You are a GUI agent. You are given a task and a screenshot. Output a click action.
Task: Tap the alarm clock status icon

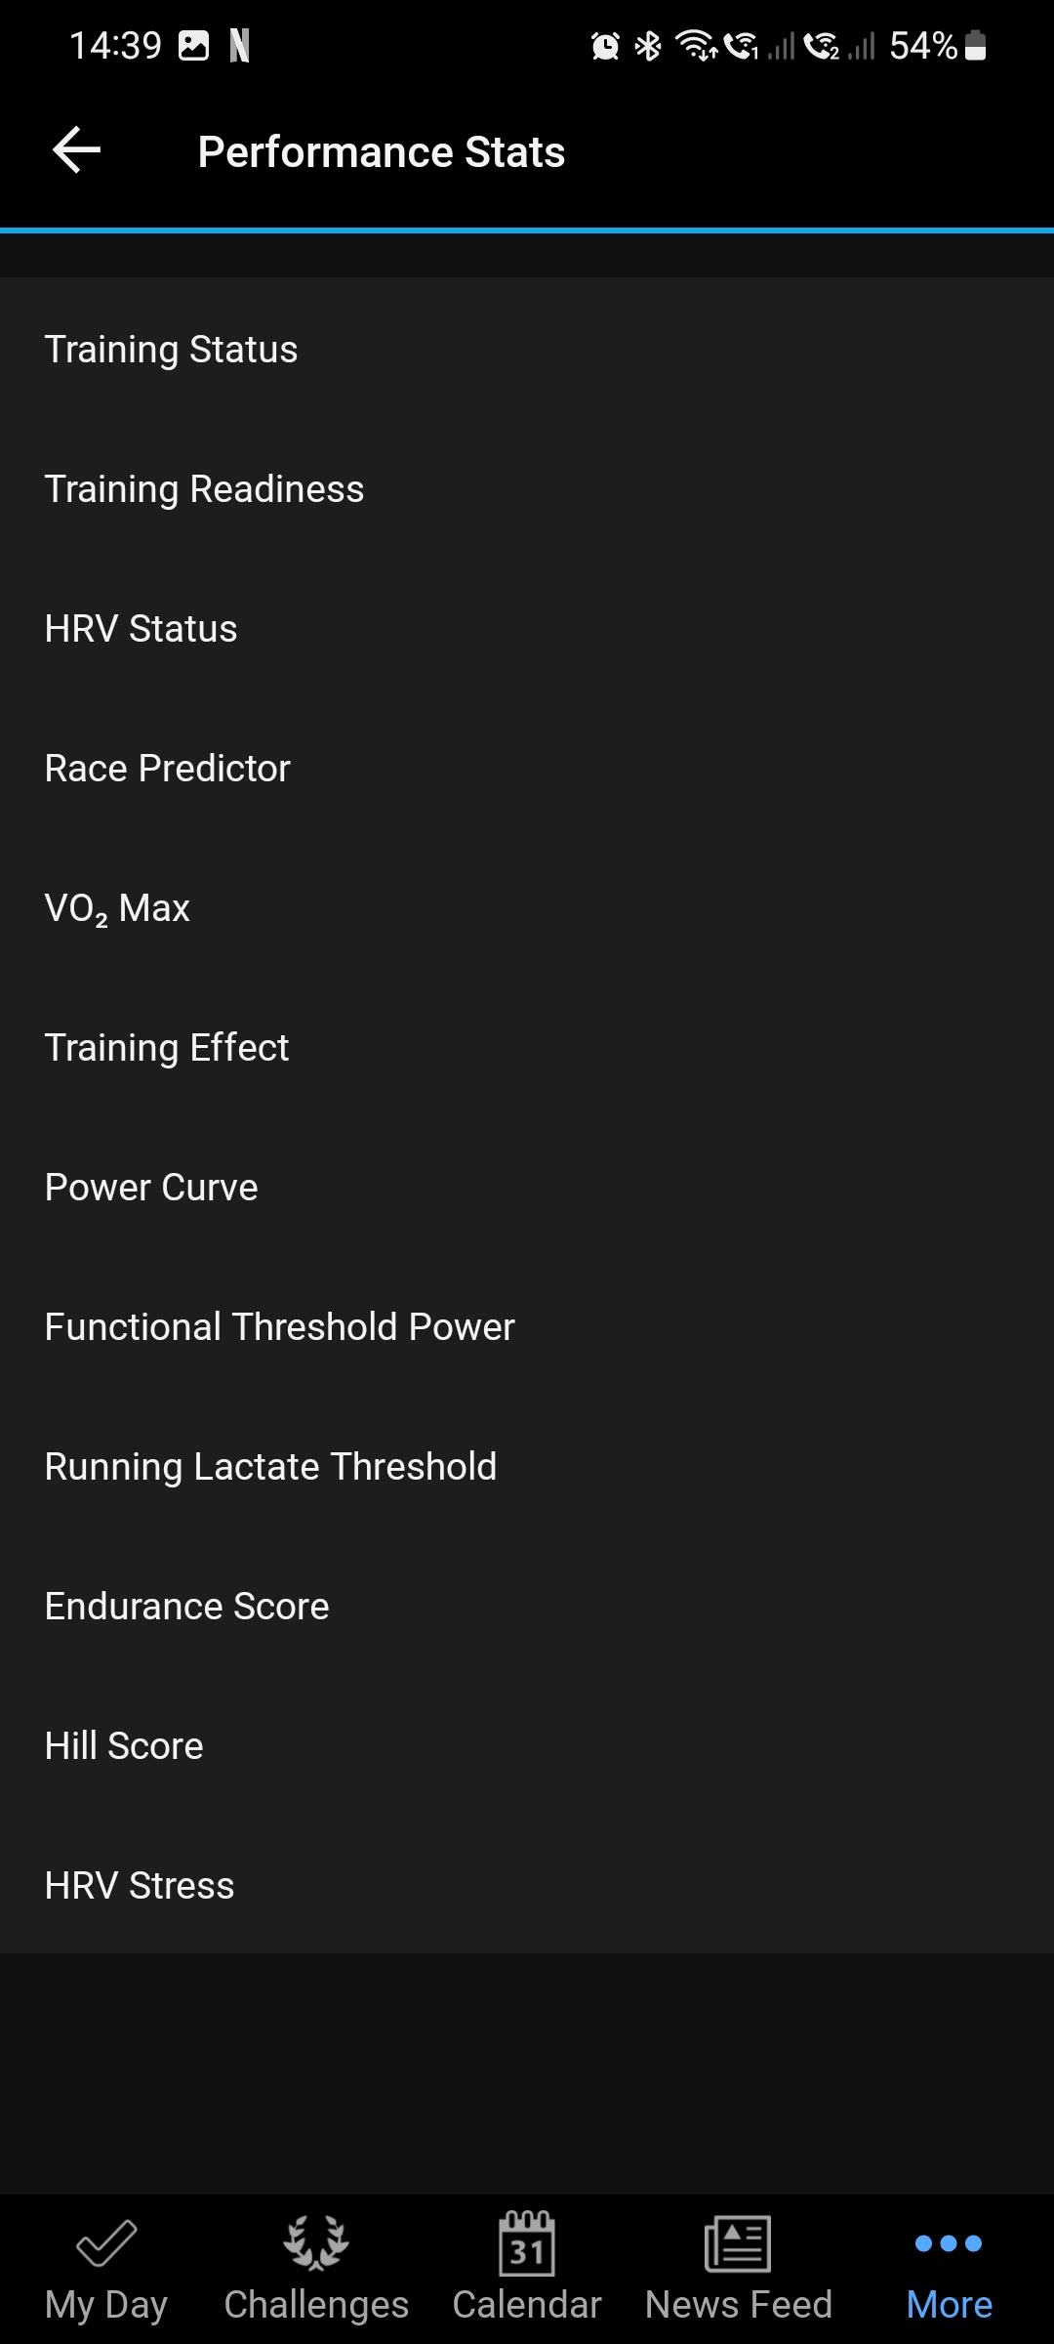[x=605, y=46]
